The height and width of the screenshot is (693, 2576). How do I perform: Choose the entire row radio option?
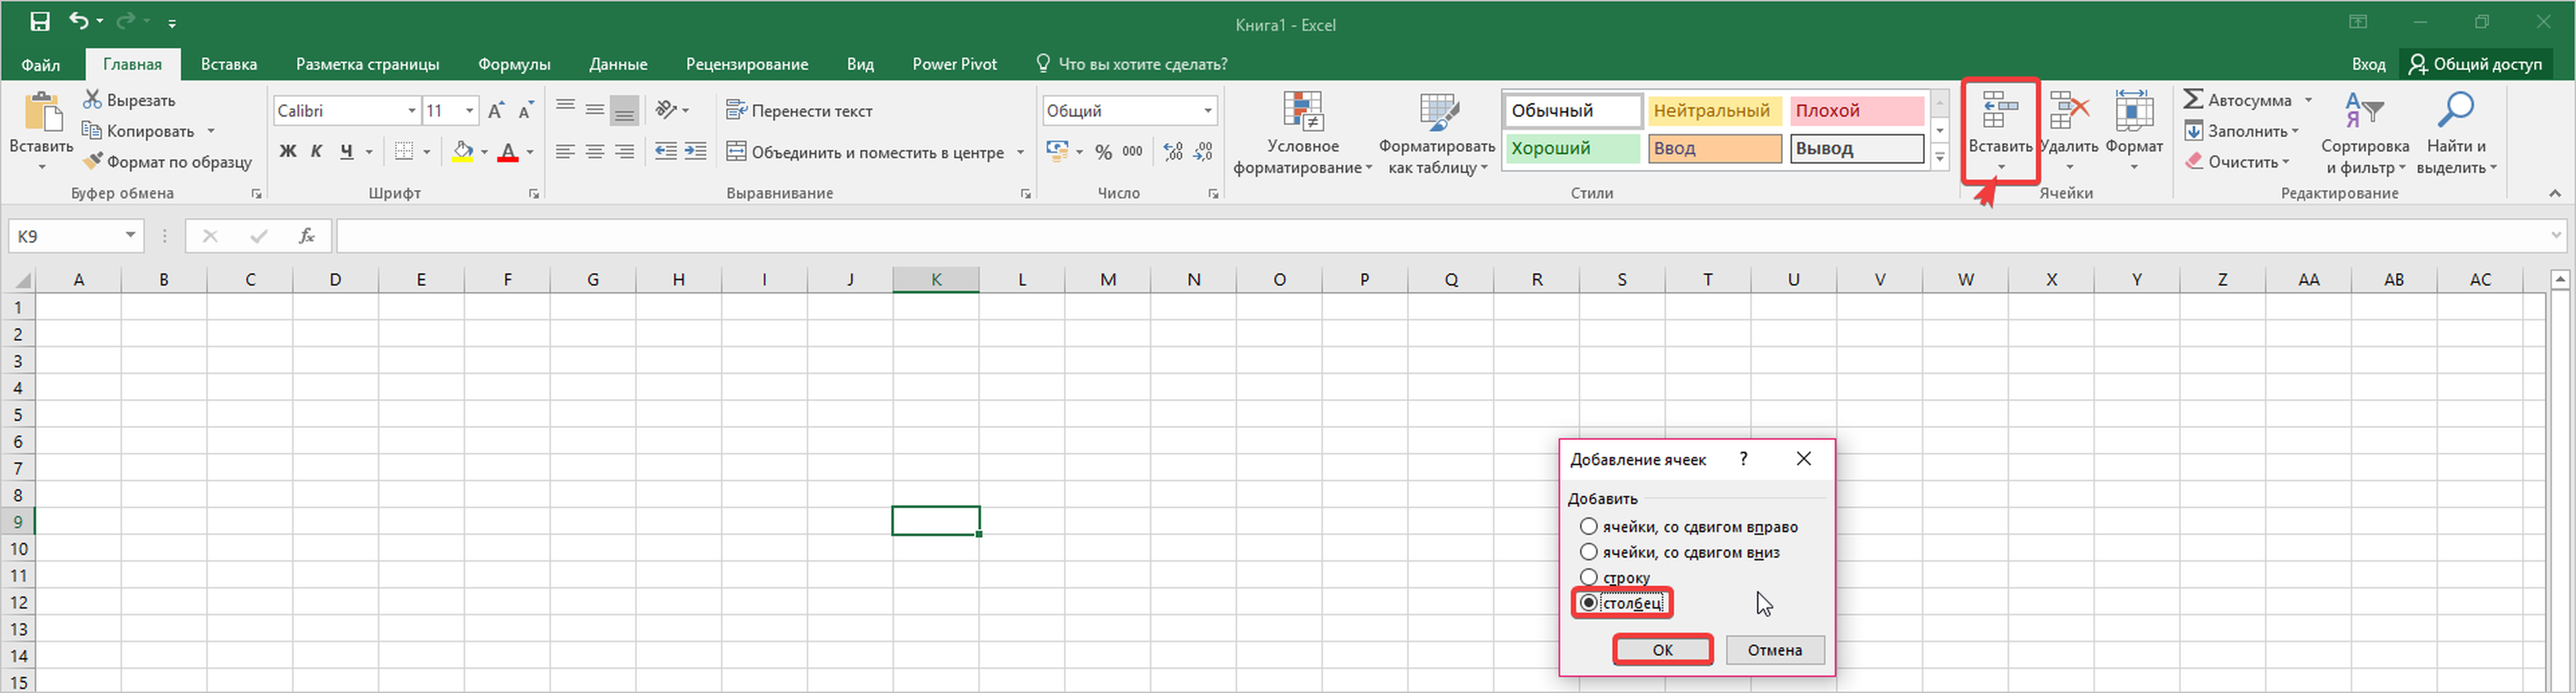click(x=1588, y=577)
